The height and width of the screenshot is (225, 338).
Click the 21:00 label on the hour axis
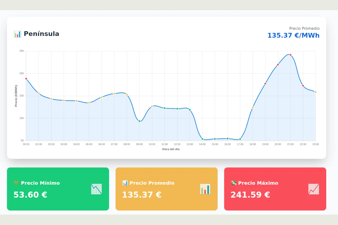coord(290,144)
